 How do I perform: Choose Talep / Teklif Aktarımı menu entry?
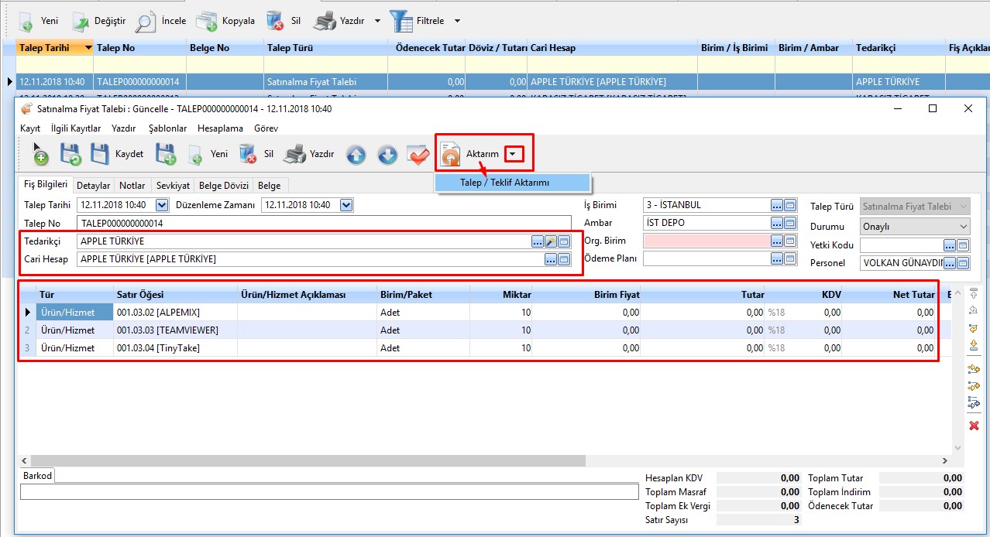[504, 183]
